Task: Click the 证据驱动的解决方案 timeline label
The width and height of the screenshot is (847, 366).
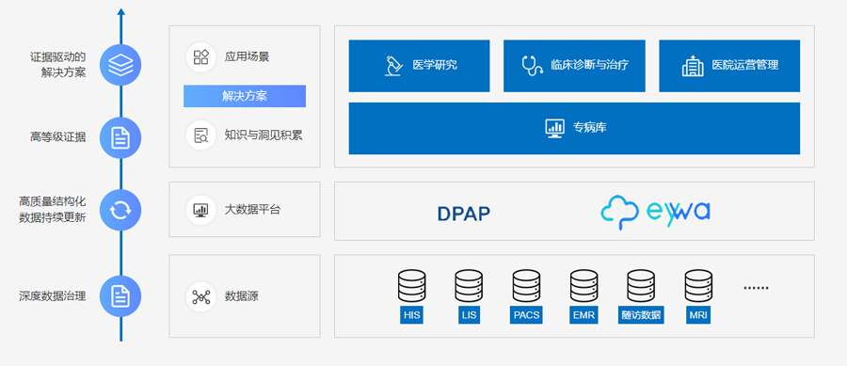Action: click(x=57, y=65)
